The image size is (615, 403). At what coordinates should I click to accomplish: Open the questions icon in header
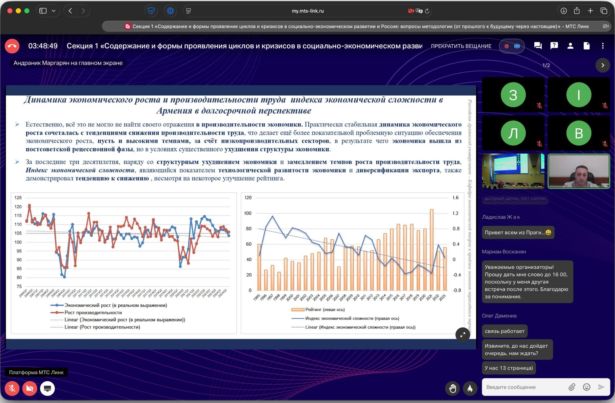coord(554,46)
